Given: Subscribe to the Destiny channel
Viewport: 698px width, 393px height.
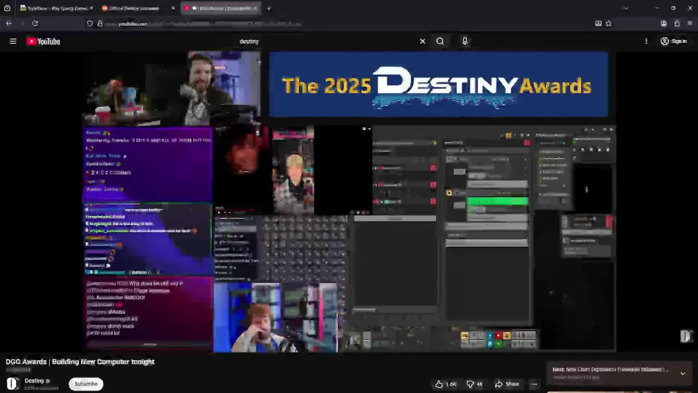Looking at the screenshot, I should (x=86, y=384).
